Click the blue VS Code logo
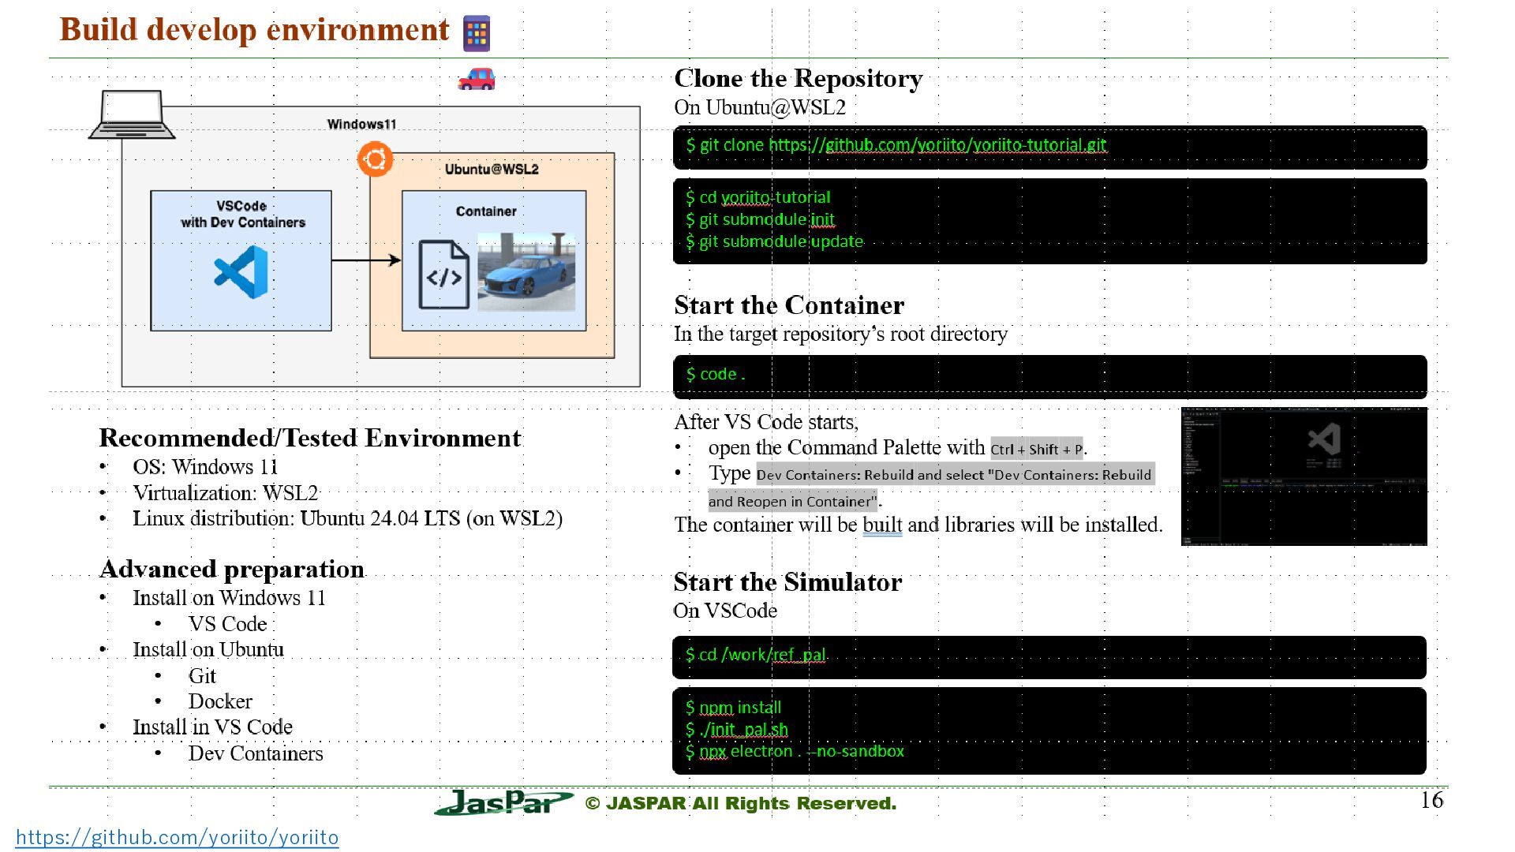Viewport: 1515px width, 852px height. pos(241,272)
